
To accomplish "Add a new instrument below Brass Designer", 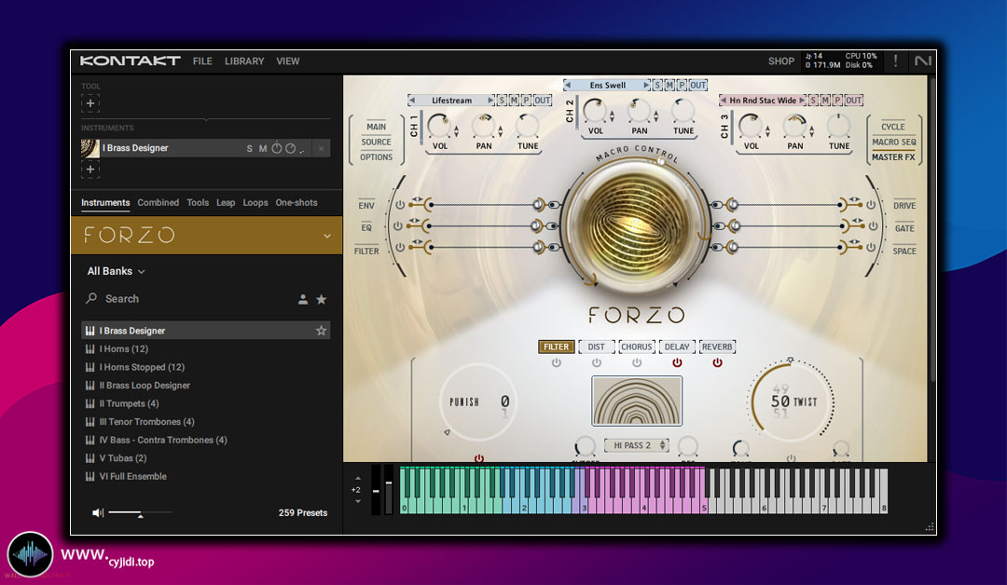I will [x=90, y=170].
